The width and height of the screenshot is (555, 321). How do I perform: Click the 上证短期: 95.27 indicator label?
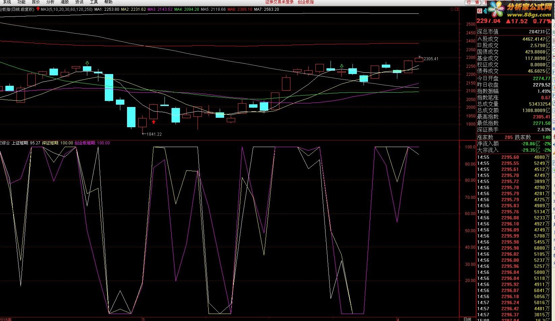(26, 143)
